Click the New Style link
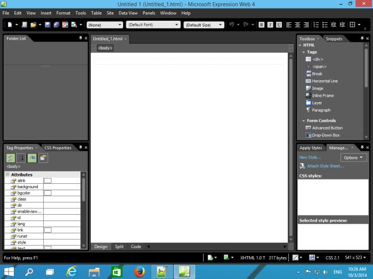The height and width of the screenshot is (279, 373). point(310,157)
